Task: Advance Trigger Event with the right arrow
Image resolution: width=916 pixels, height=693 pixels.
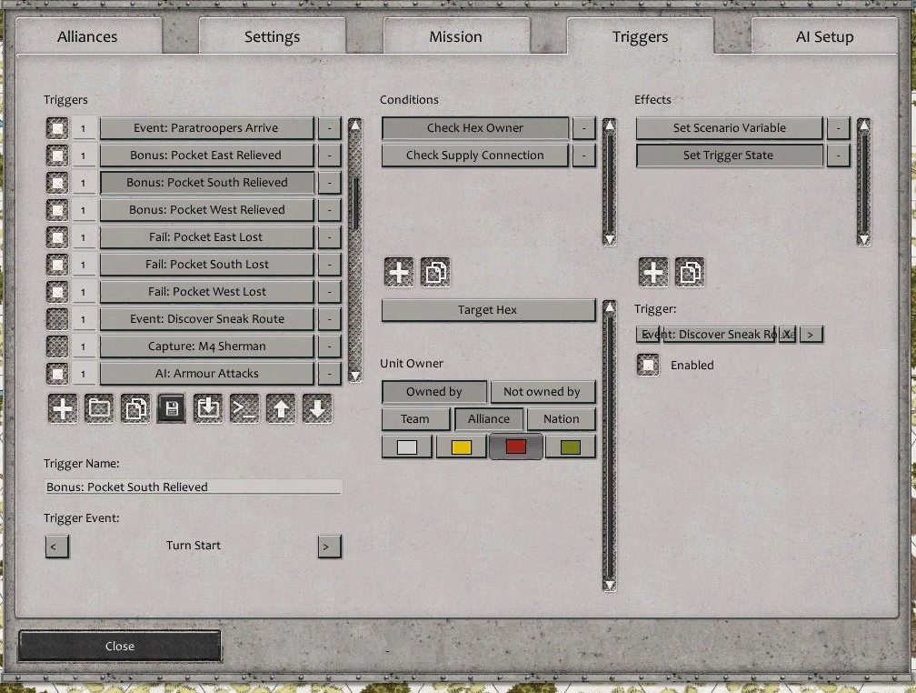Action: coord(329,546)
